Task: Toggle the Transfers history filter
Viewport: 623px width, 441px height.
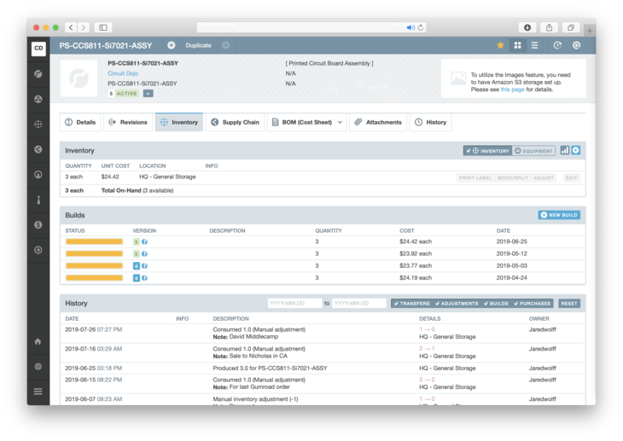Action: (411, 304)
